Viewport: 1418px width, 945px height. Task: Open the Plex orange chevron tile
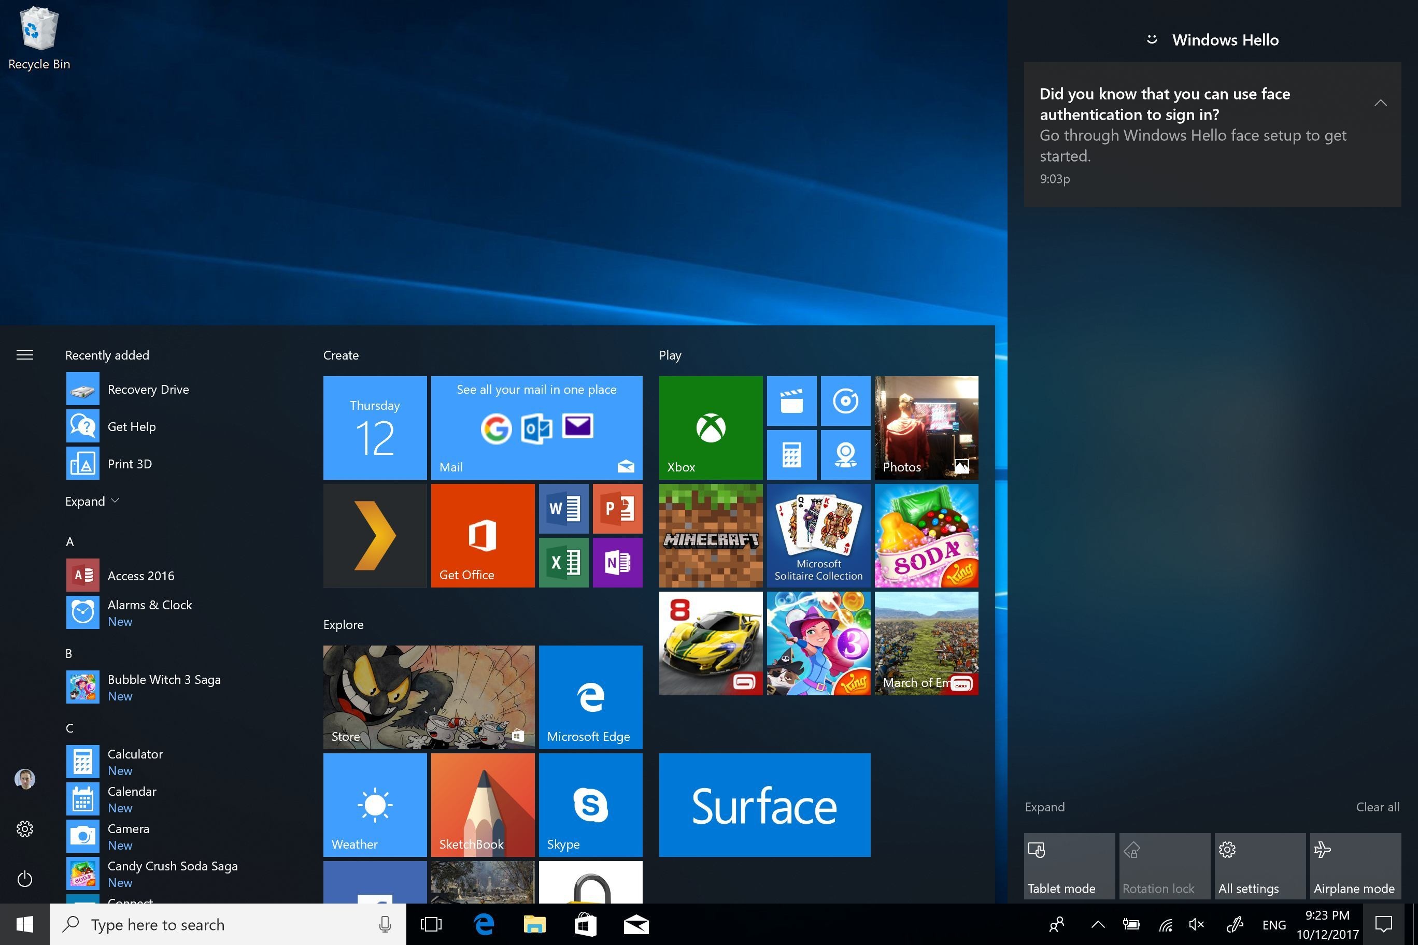tap(374, 535)
